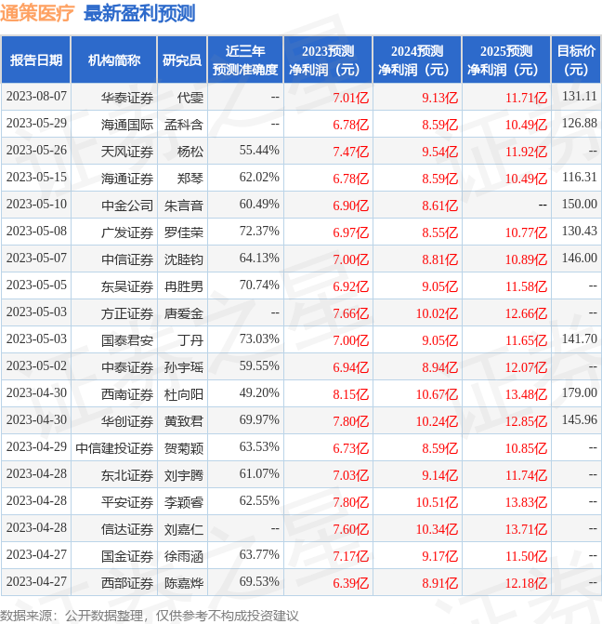Screen dimensions: 602x624
Task: Click institution name 平安证券
Action: [127, 502]
